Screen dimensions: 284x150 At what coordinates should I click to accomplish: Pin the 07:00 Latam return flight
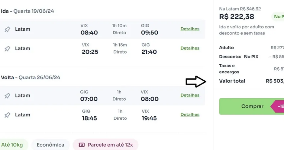pos(8,96)
